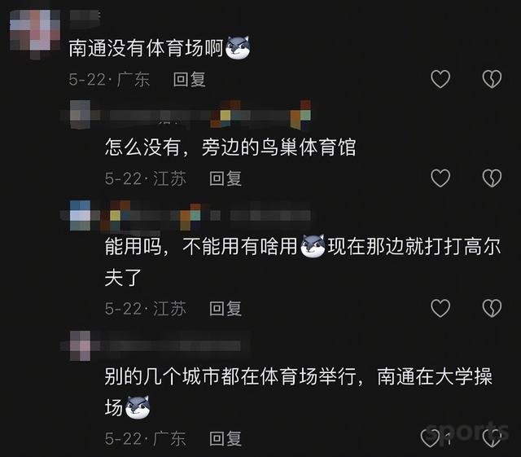This screenshot has width=521, height=457.
Task: Reply to the 能用吗 comment
Action: pyautogui.click(x=225, y=309)
